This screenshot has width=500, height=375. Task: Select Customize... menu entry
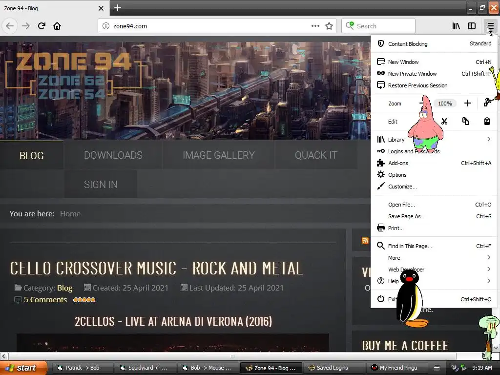[x=434, y=187]
